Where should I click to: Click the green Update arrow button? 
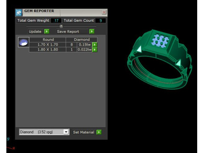click(47, 31)
